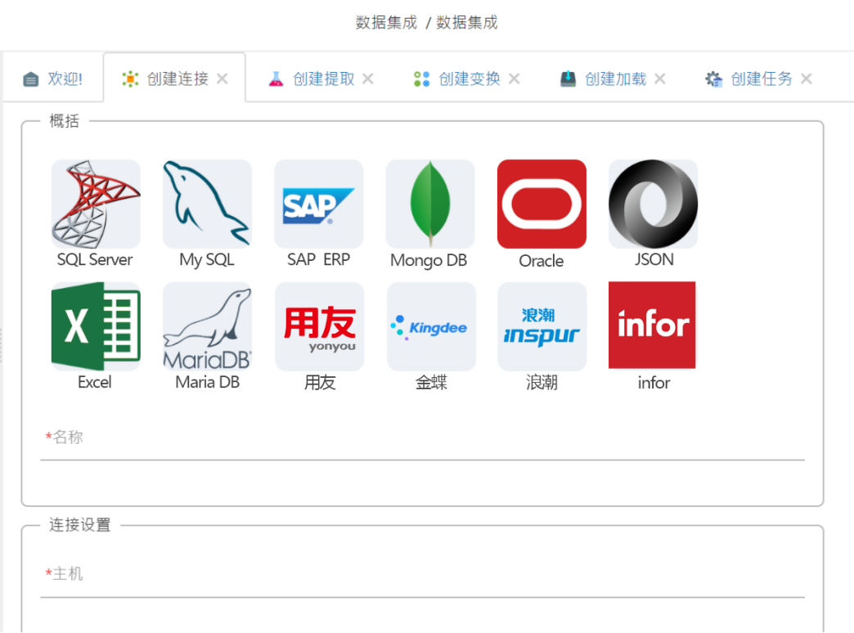Click the 'Mongo DB' label text
The width and height of the screenshot is (854, 633).
click(429, 260)
